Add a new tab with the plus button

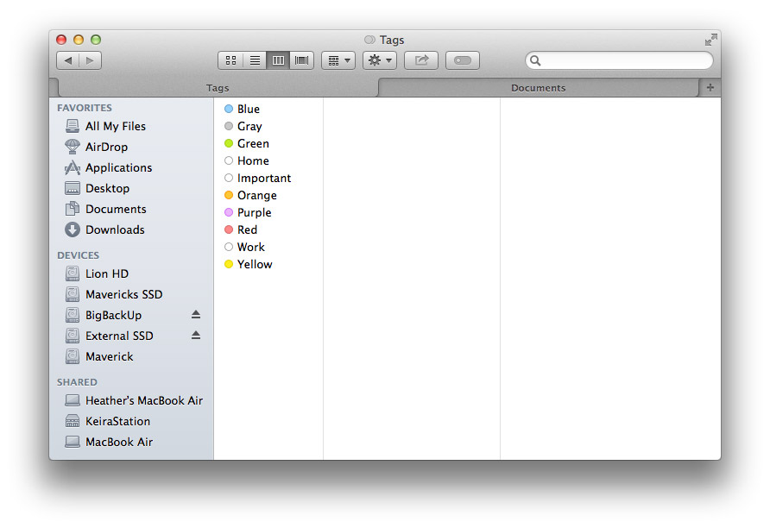710,87
